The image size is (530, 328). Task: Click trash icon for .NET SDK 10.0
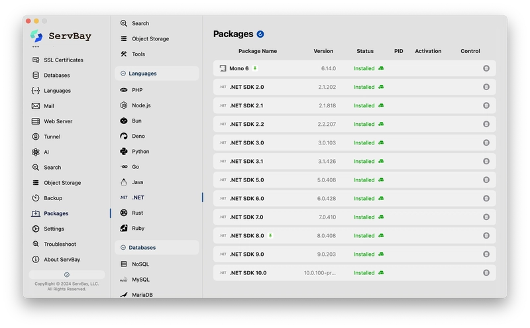[x=486, y=273]
